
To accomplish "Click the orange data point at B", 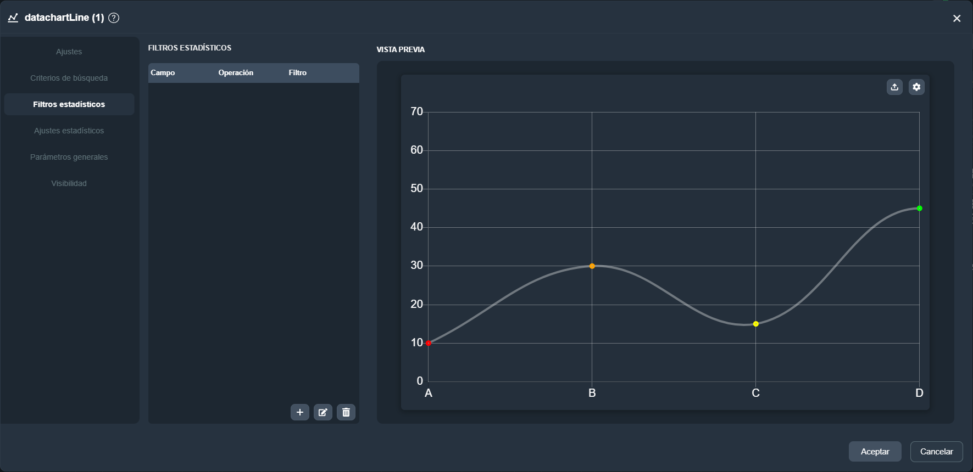I will (592, 266).
